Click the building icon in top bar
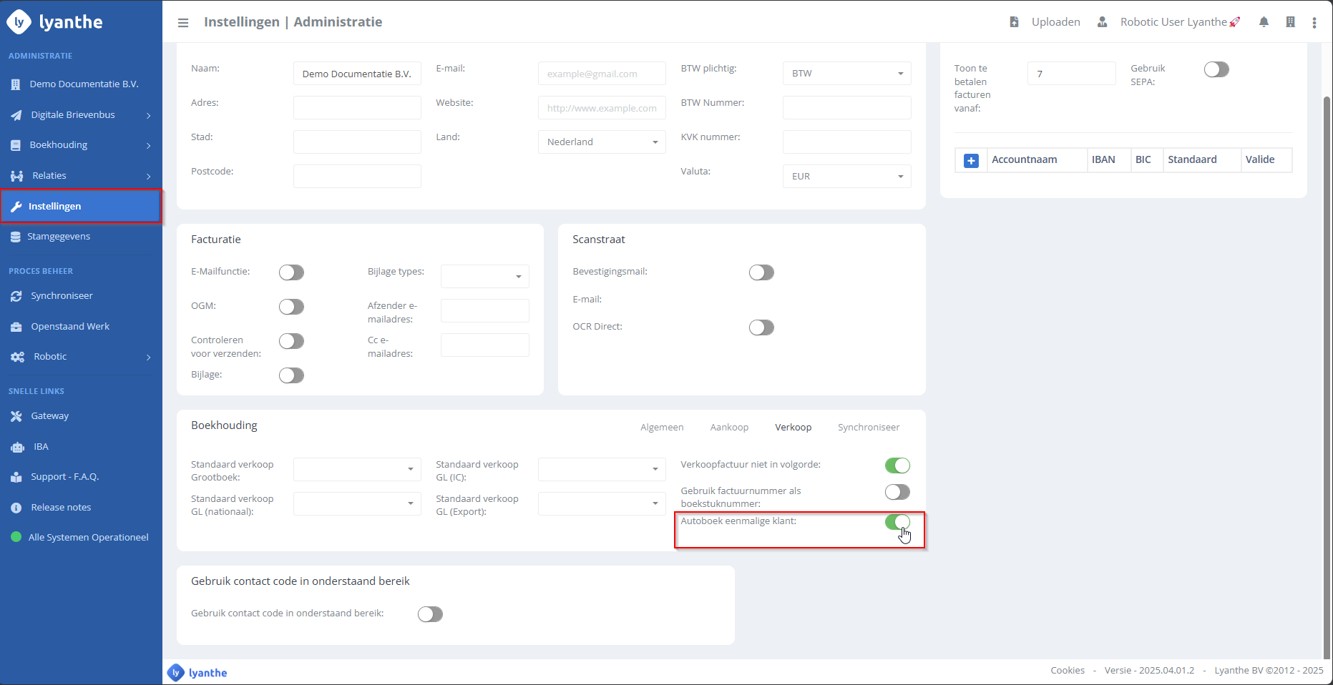Screen dimensions: 1333x685 coord(1290,22)
